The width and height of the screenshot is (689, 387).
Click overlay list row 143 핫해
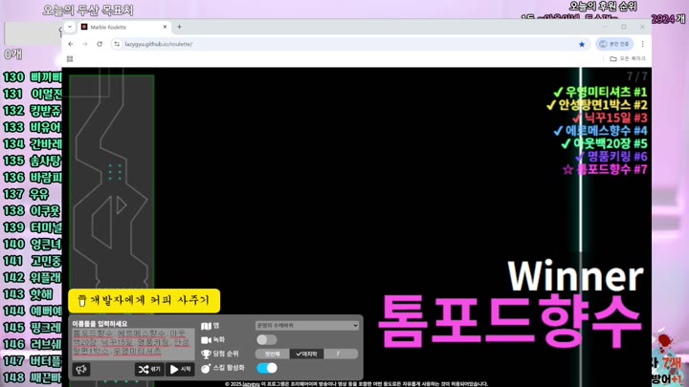28,294
